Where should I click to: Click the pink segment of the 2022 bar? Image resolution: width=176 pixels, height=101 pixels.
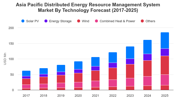pos(113,83)
